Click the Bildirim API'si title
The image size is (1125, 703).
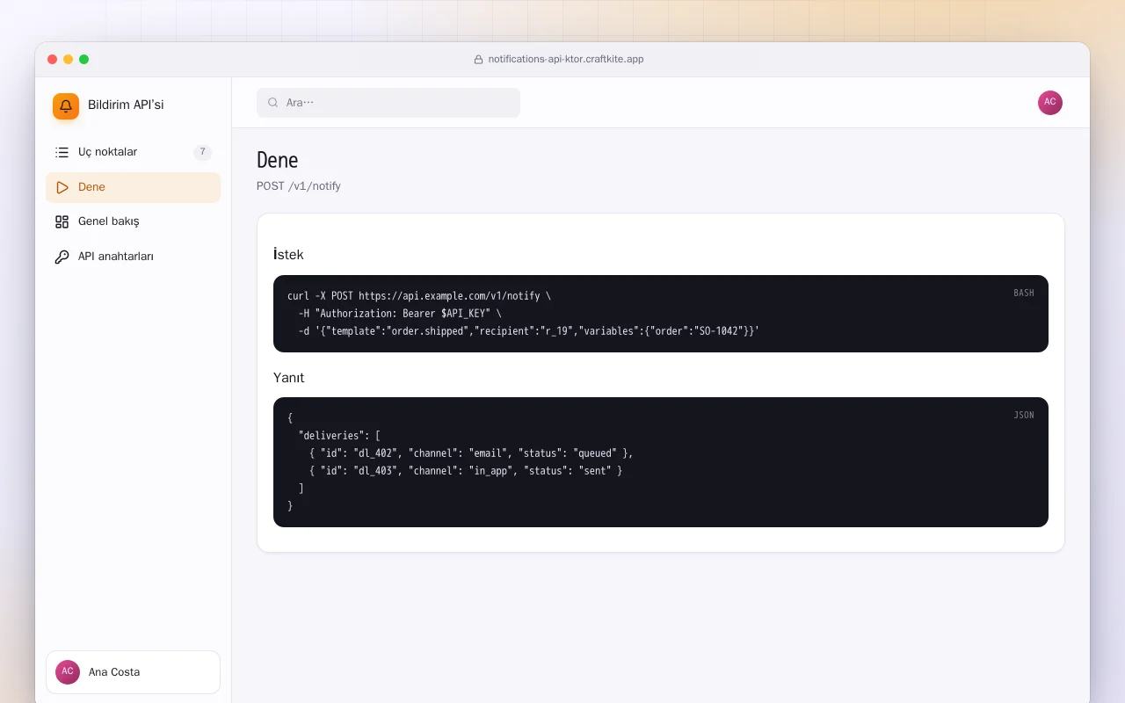point(126,105)
